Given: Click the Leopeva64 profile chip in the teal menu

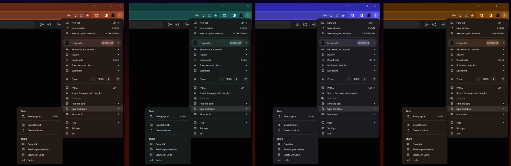Looking at the screenshot, I should pyautogui.click(x=235, y=43).
